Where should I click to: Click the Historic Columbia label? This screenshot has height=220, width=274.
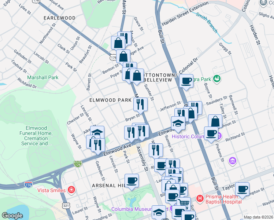188,136
